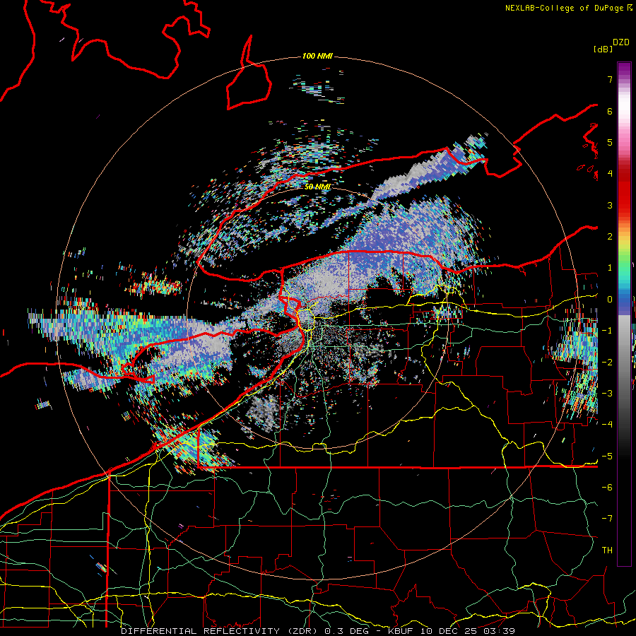Screen dimensions: 636x636
Task: Click the -7 value on color scale
Action: pos(607,519)
